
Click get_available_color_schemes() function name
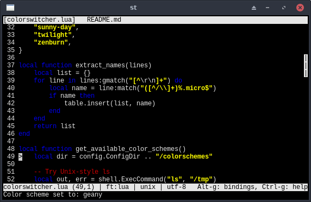[130, 149]
